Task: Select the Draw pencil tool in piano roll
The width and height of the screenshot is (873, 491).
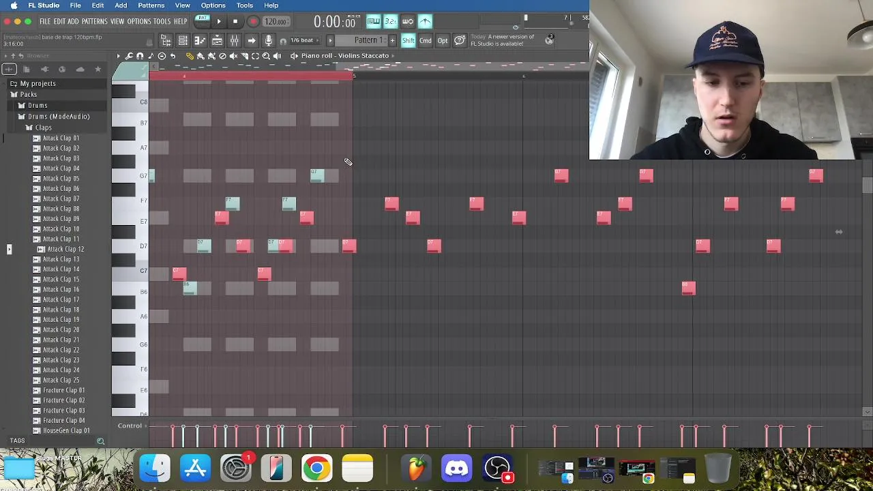Action: [x=190, y=56]
